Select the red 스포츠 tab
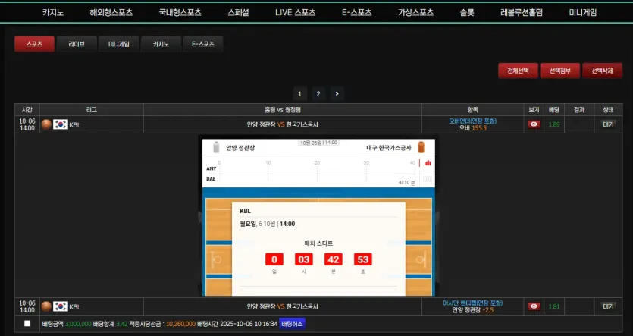The height and width of the screenshot is (336, 633). tap(34, 44)
